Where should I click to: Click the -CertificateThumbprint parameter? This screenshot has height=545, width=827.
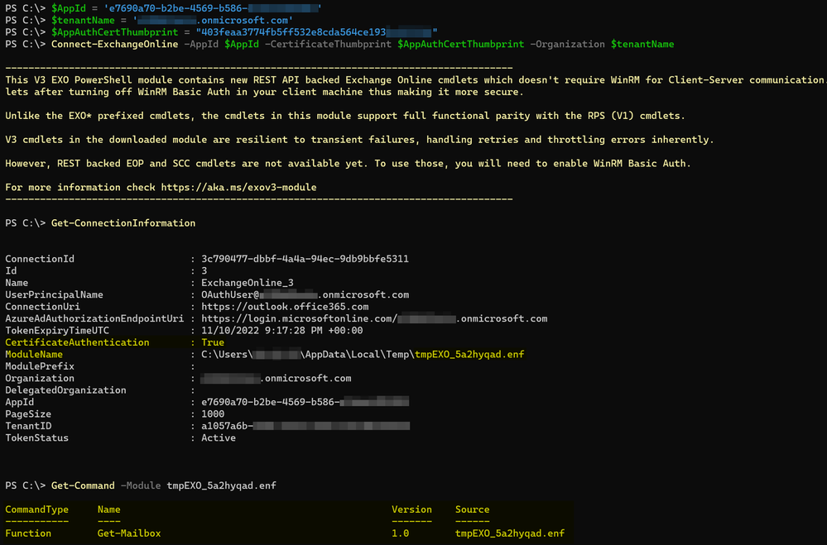point(328,45)
